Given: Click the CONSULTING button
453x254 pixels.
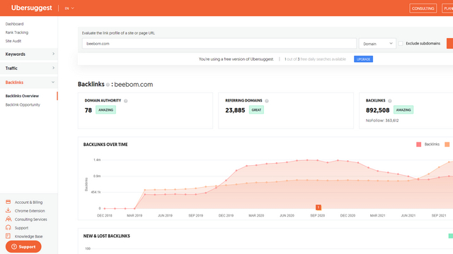Looking at the screenshot, I should pos(423,8).
